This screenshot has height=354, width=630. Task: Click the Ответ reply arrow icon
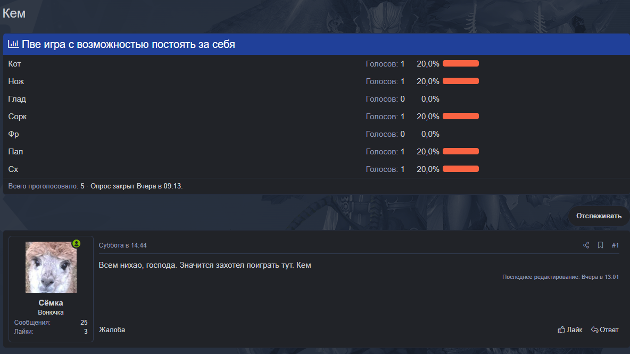tap(595, 330)
